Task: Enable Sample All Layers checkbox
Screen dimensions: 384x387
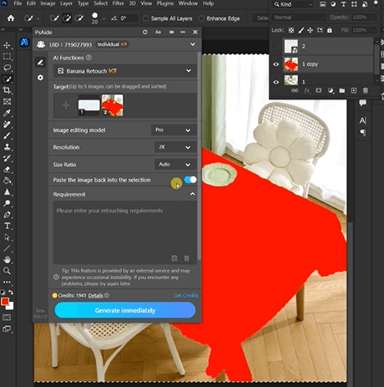Action: point(145,18)
